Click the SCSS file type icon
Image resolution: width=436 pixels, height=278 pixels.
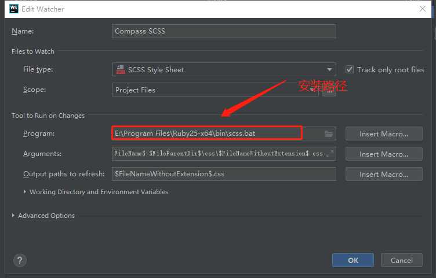pos(121,69)
